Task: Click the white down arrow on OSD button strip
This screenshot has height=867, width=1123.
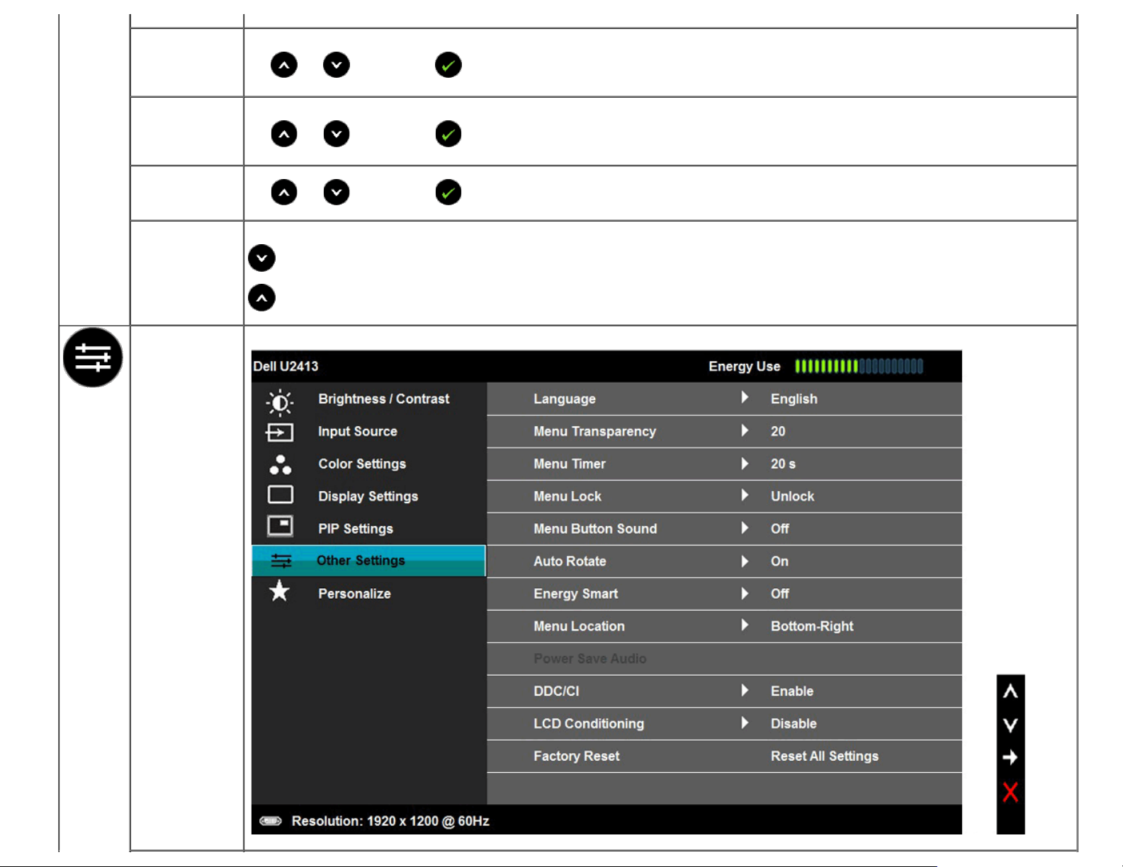Action: 1010,725
